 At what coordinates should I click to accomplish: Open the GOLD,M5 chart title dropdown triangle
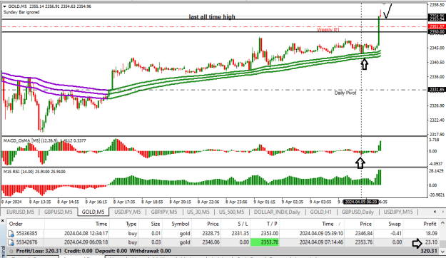tap(4, 6)
